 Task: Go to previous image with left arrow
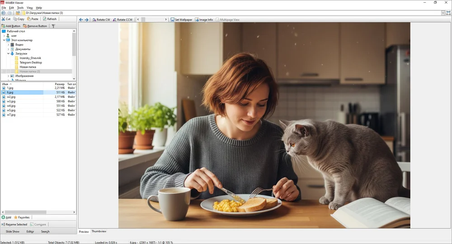81,20
